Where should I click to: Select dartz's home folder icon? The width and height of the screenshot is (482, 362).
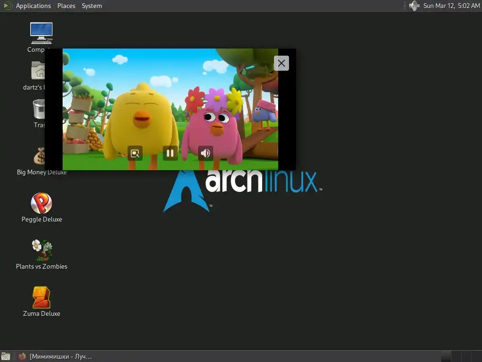tap(38, 71)
